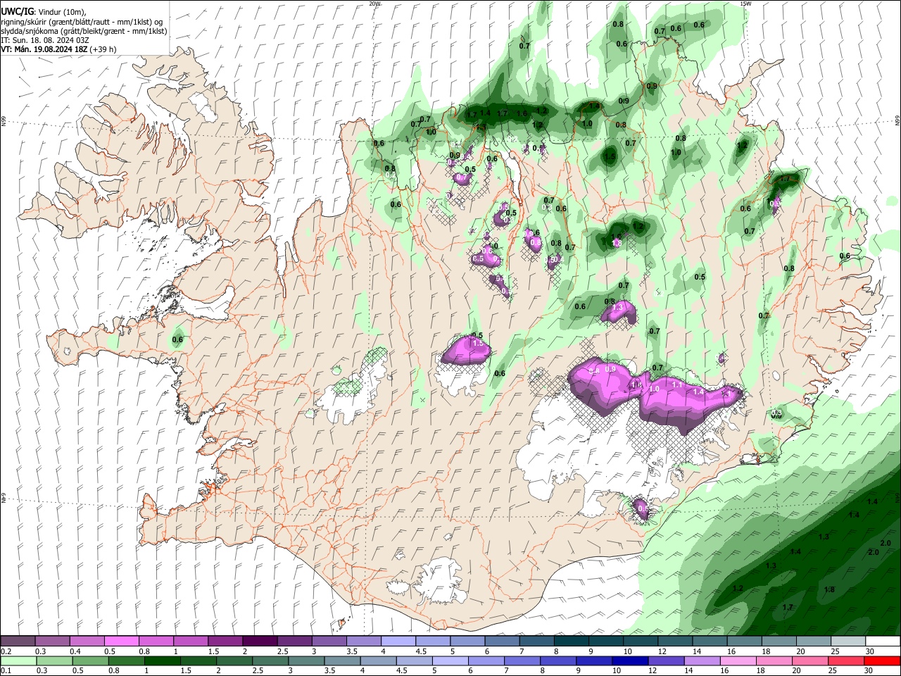The width and height of the screenshot is (901, 676).
Task: Select the line "rigning/skúrir (grænt/blátt/rautt - mm/1klst) og"
Action: click(82, 21)
